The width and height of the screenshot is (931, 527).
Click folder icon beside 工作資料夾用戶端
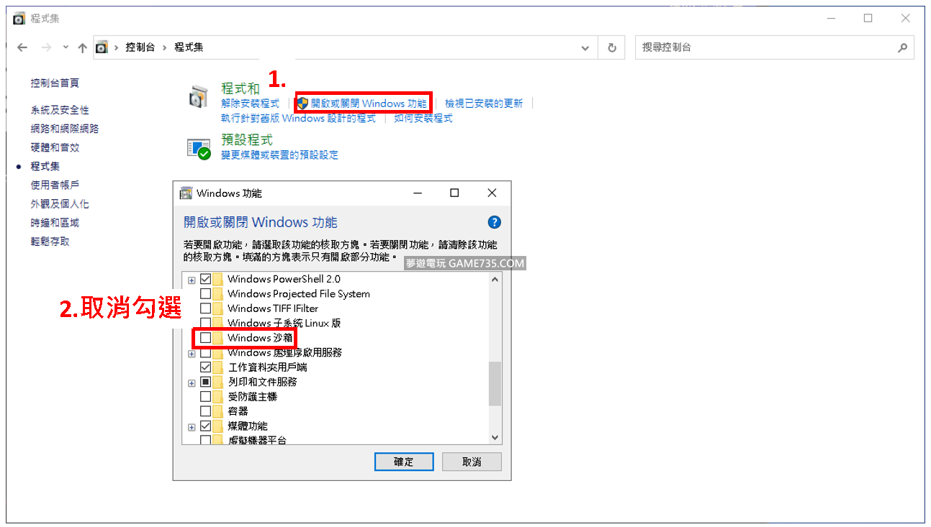tap(218, 367)
